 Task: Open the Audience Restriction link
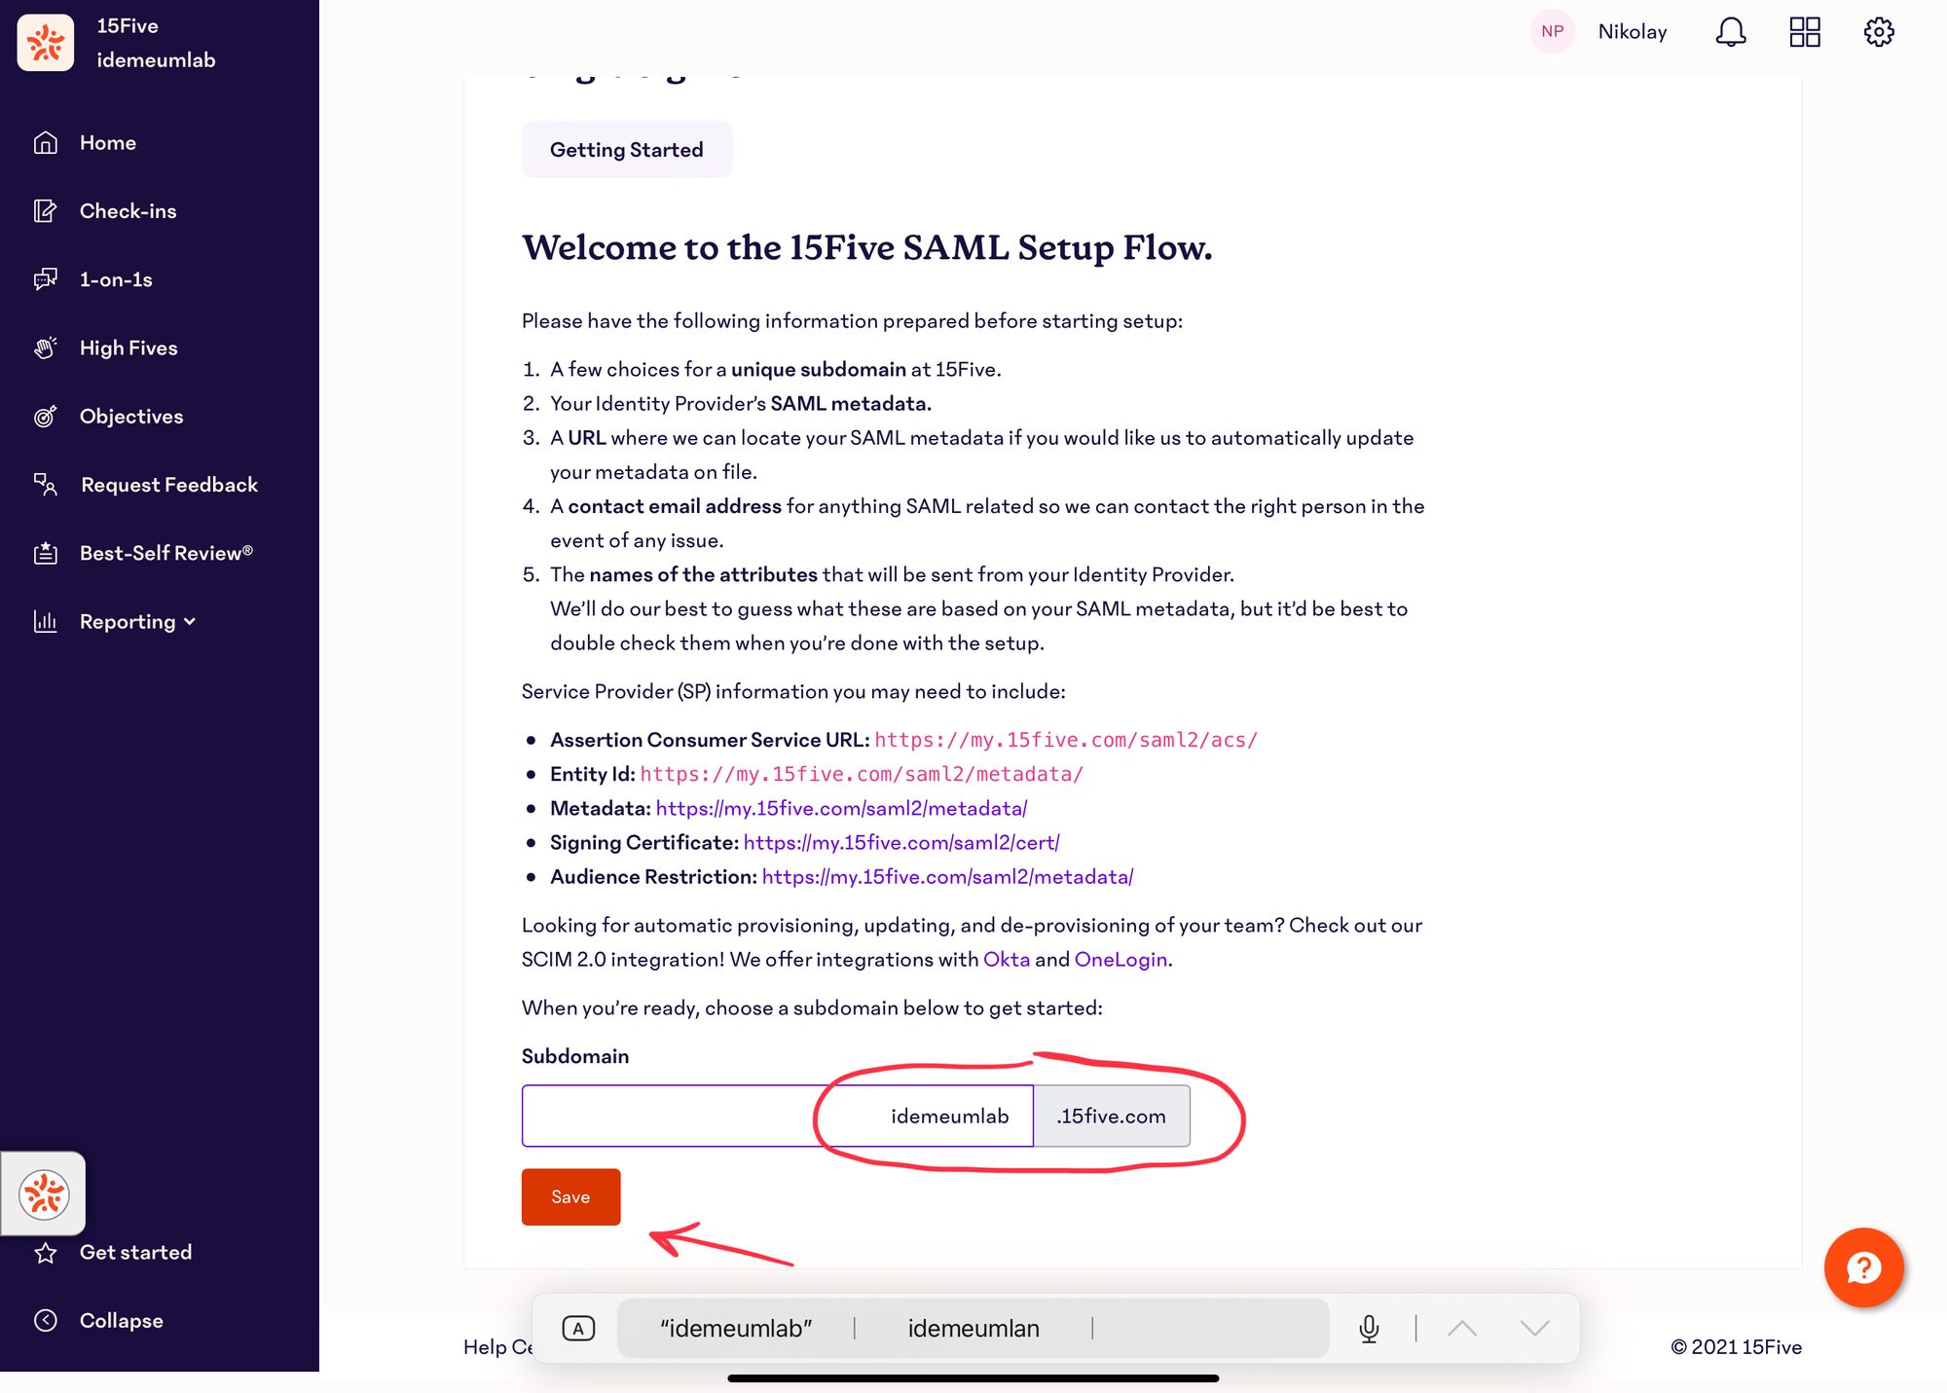947,877
